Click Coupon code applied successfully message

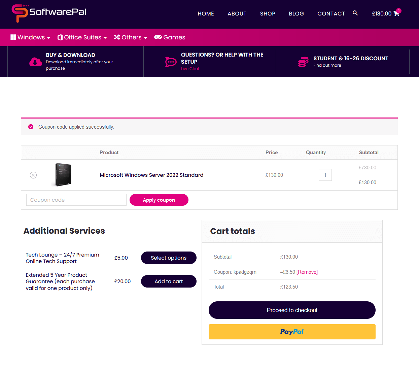click(76, 127)
